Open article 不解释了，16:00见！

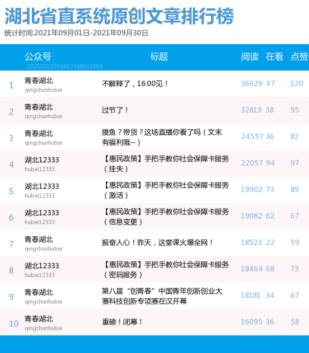[x=135, y=84]
